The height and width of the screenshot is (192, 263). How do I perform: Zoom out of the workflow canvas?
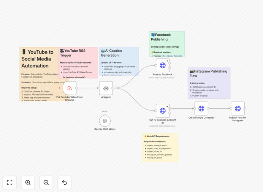pos(46,182)
